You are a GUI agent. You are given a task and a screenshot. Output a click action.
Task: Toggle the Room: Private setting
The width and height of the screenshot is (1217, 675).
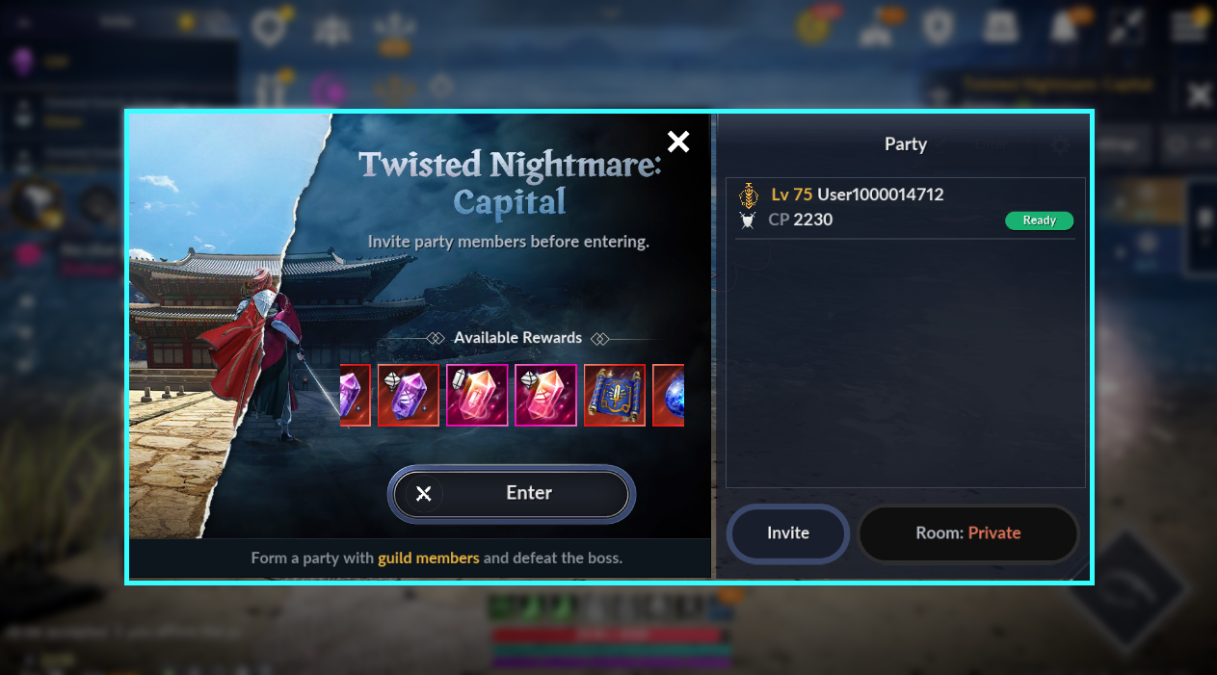[968, 533]
